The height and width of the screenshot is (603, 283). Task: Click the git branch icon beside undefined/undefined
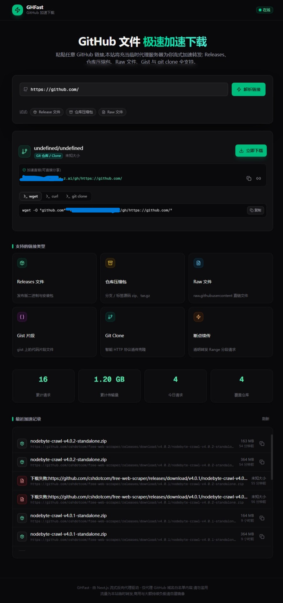point(25,151)
